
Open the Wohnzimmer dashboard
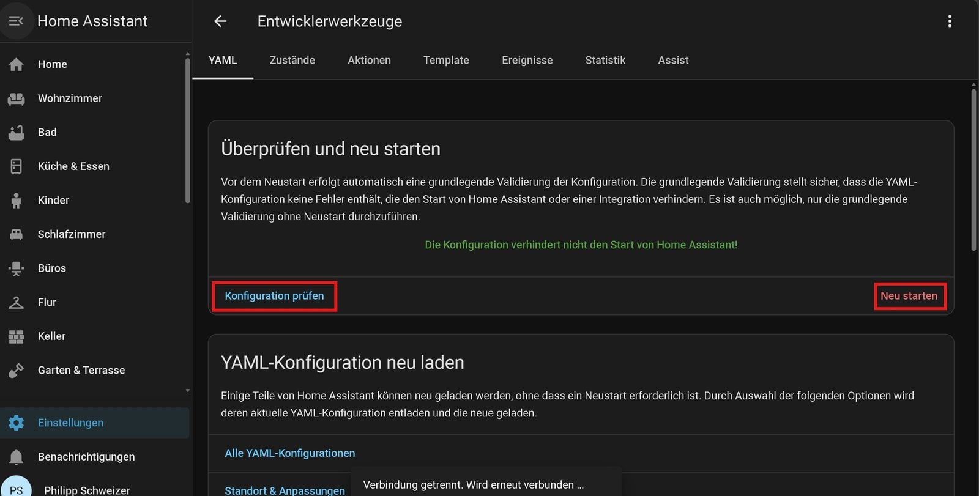pos(94,98)
